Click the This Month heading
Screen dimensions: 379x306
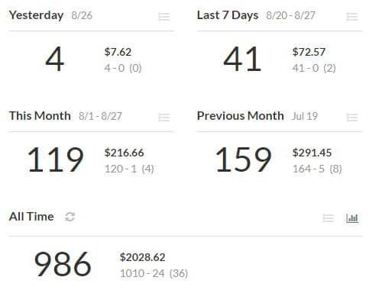click(x=40, y=116)
